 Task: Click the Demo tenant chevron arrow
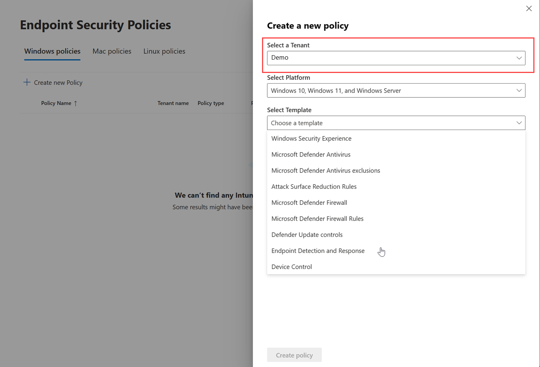519,58
